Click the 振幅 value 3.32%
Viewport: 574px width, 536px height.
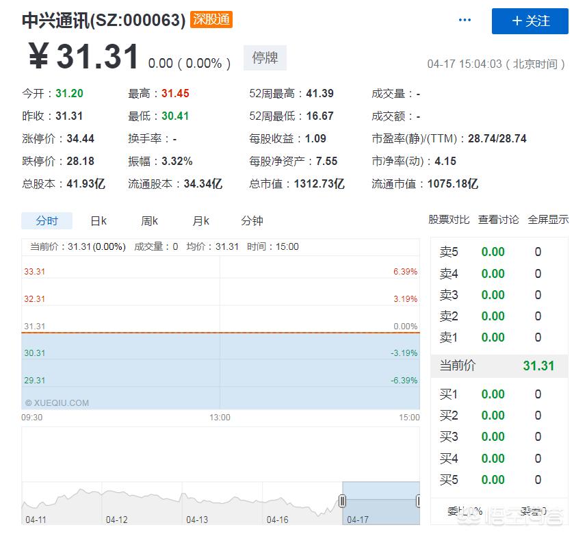pos(177,161)
